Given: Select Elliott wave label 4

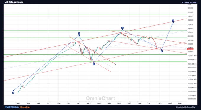Looking at the screenshot, I should point(162,51).
